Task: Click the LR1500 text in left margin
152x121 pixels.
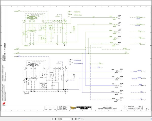Action: click(x=3, y=58)
